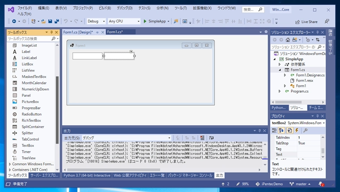The height and width of the screenshot is (192, 340).
Task: Switch to the チーム エクスプローラー tab
Action: [316, 107]
